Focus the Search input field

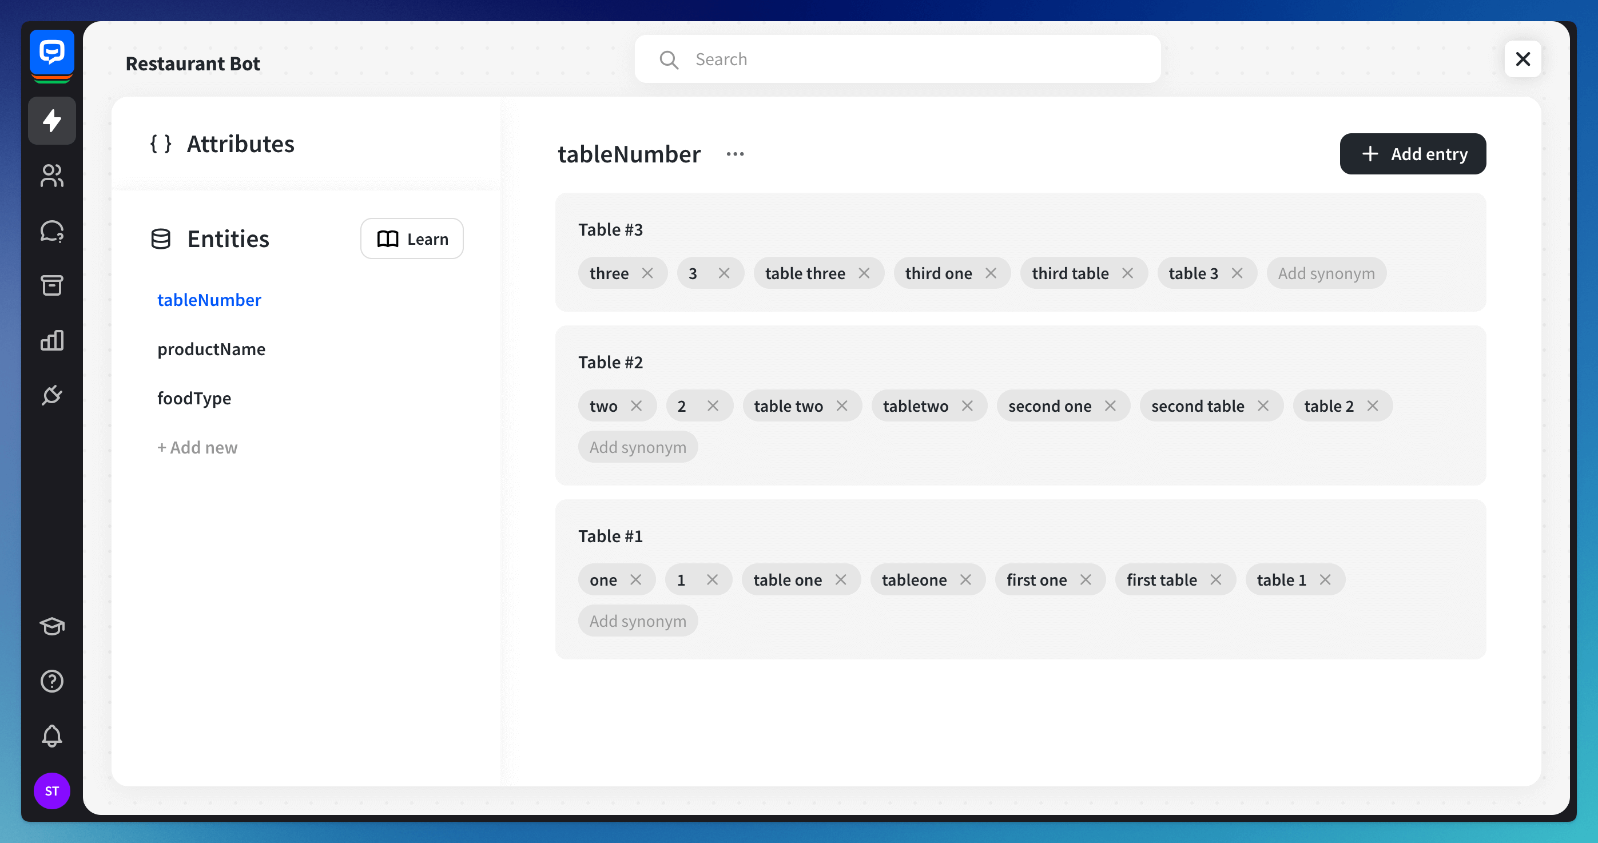tap(897, 59)
